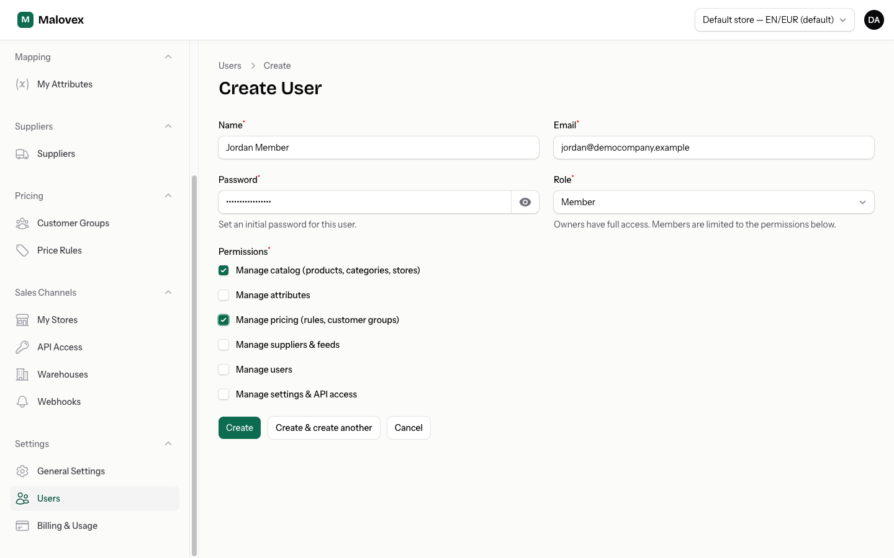Open the DA user avatar menu
The height and width of the screenshot is (558, 894).
point(874,20)
